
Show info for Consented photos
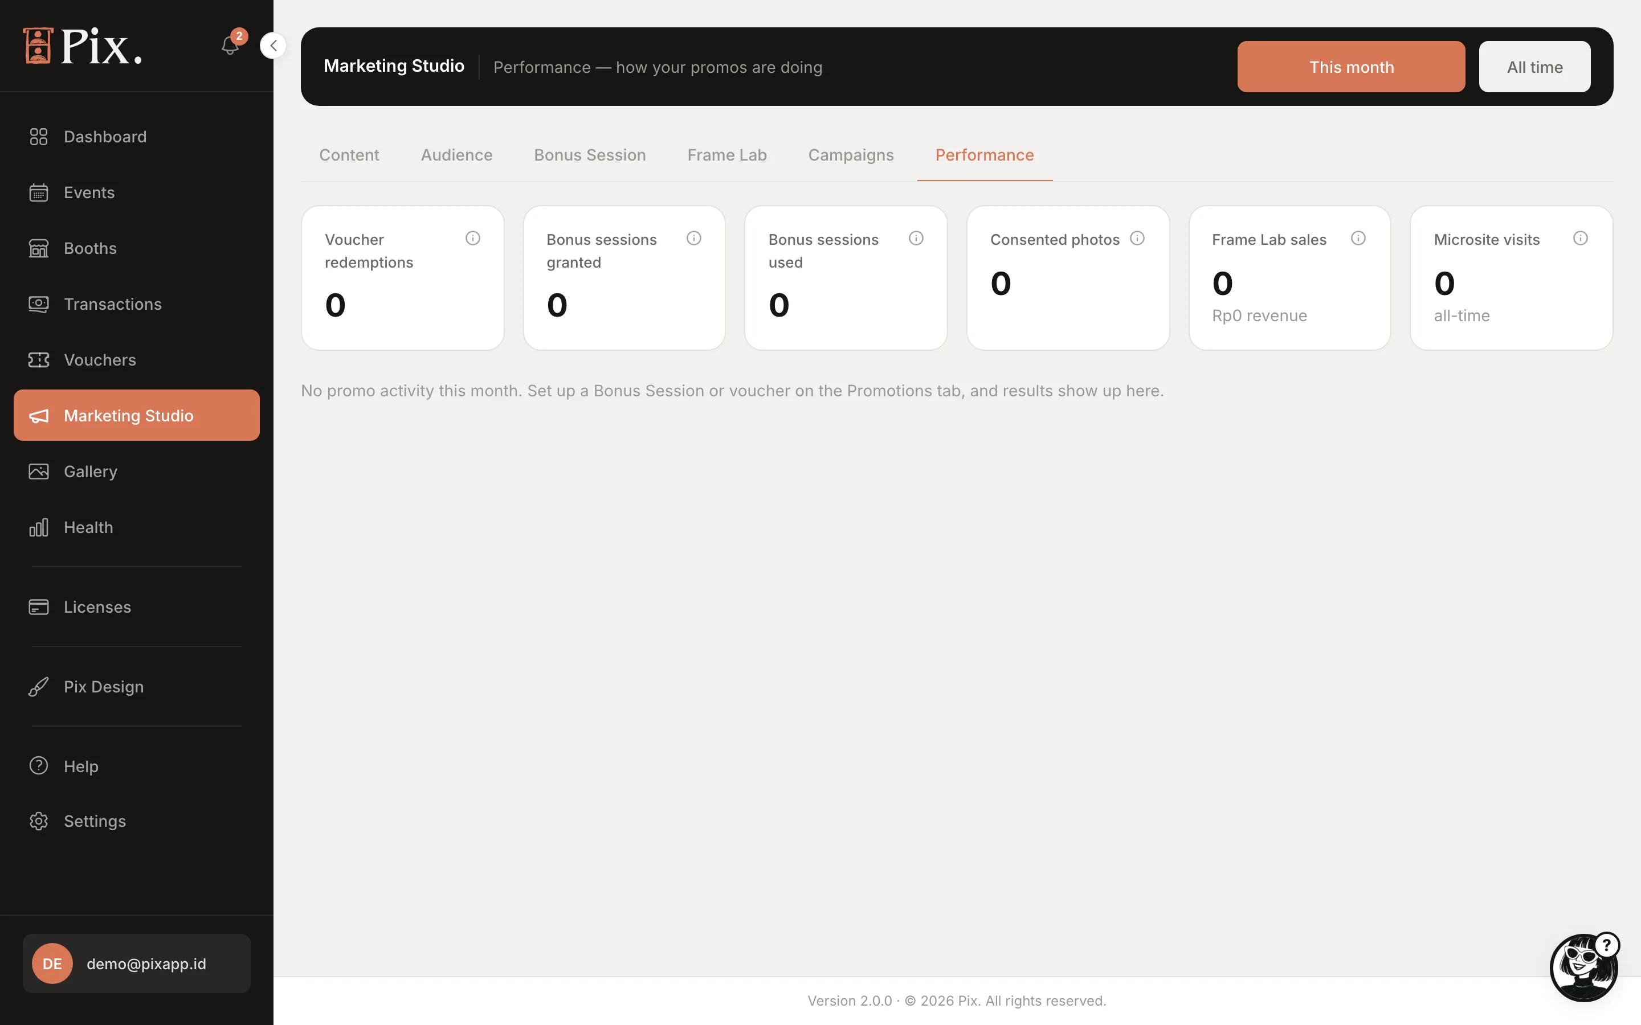pyautogui.click(x=1137, y=238)
